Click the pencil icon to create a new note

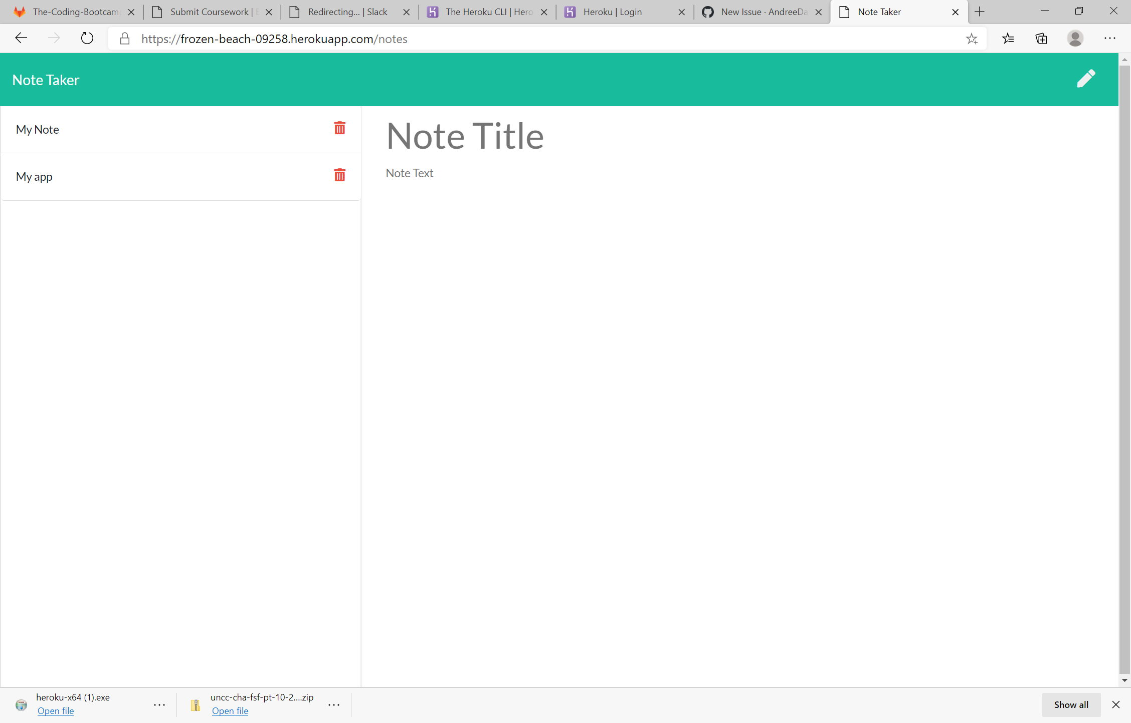click(x=1086, y=79)
